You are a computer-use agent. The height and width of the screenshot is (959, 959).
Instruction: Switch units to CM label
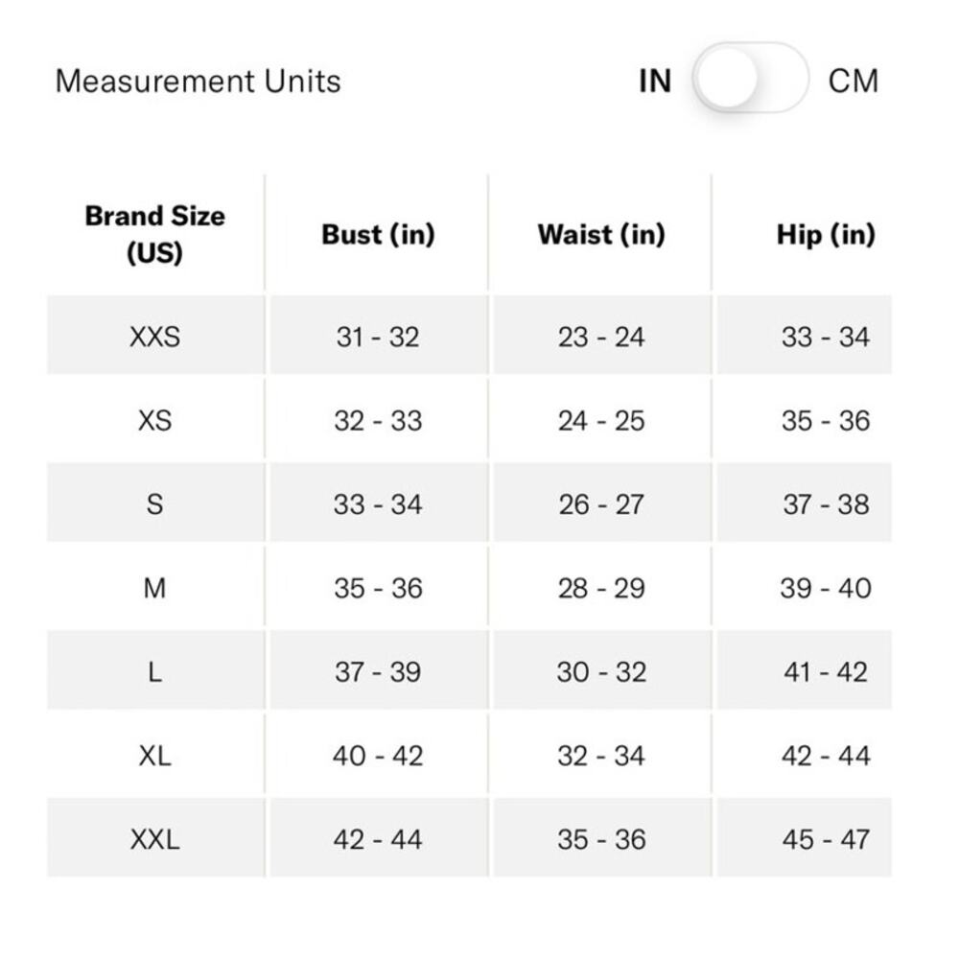(853, 81)
